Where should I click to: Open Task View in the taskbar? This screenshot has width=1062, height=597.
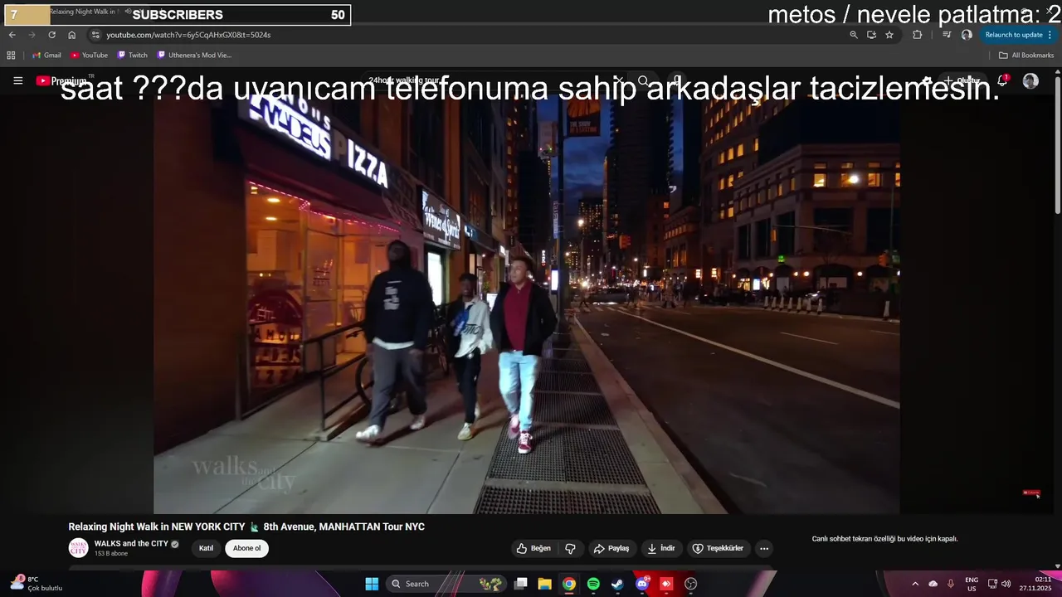tap(520, 584)
